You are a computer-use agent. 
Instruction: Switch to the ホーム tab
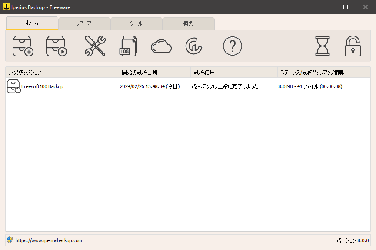point(32,23)
